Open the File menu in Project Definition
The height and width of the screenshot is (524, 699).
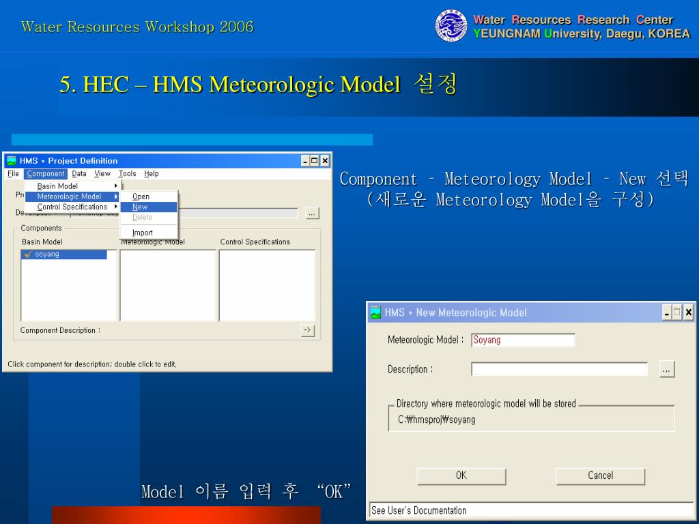(13, 174)
